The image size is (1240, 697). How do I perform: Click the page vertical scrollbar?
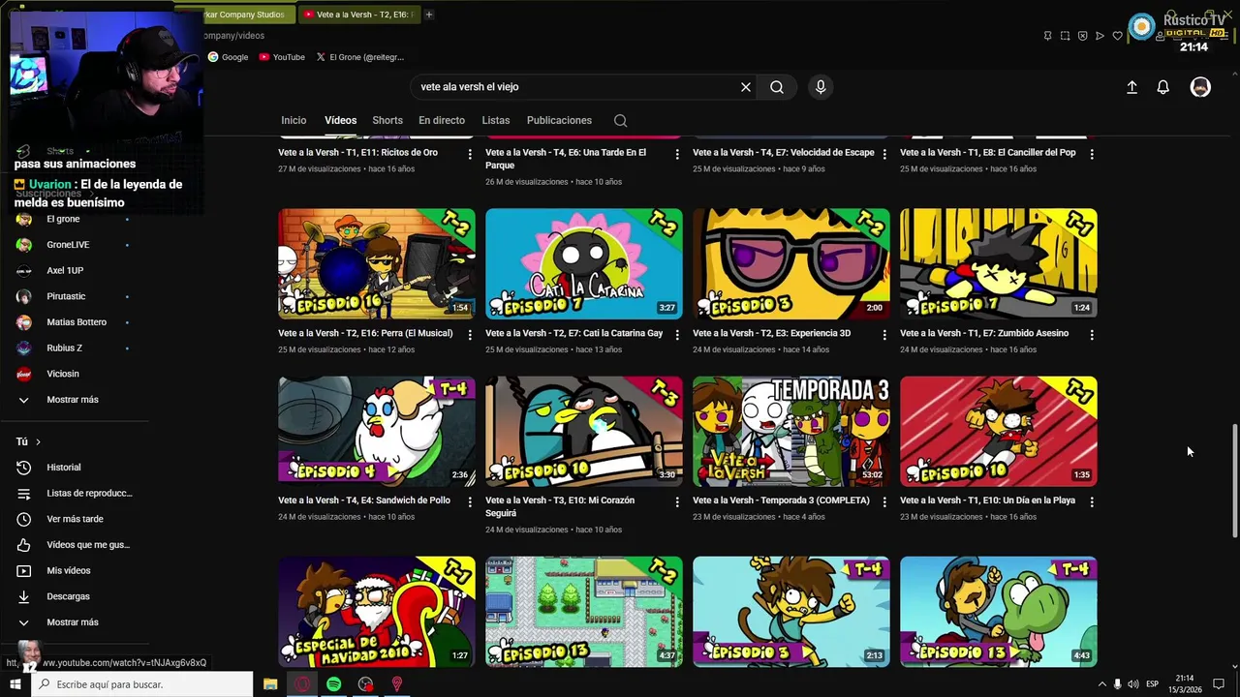[x=1234, y=480]
